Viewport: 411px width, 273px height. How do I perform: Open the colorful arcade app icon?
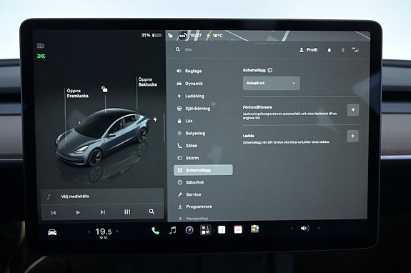pyautogui.click(x=254, y=229)
